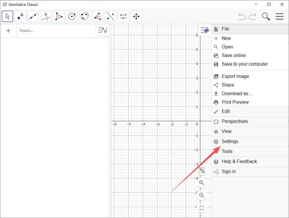Select the Move Graphics View tool
The height and width of the screenshot is (218, 289).
pyautogui.click(x=136, y=16)
